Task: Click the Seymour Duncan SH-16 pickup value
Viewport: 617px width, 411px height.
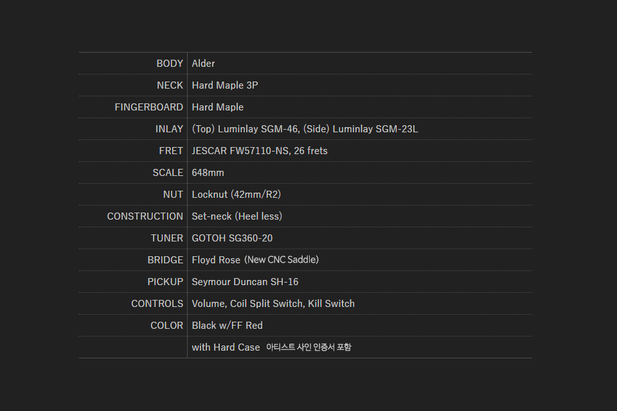Action: click(x=245, y=282)
